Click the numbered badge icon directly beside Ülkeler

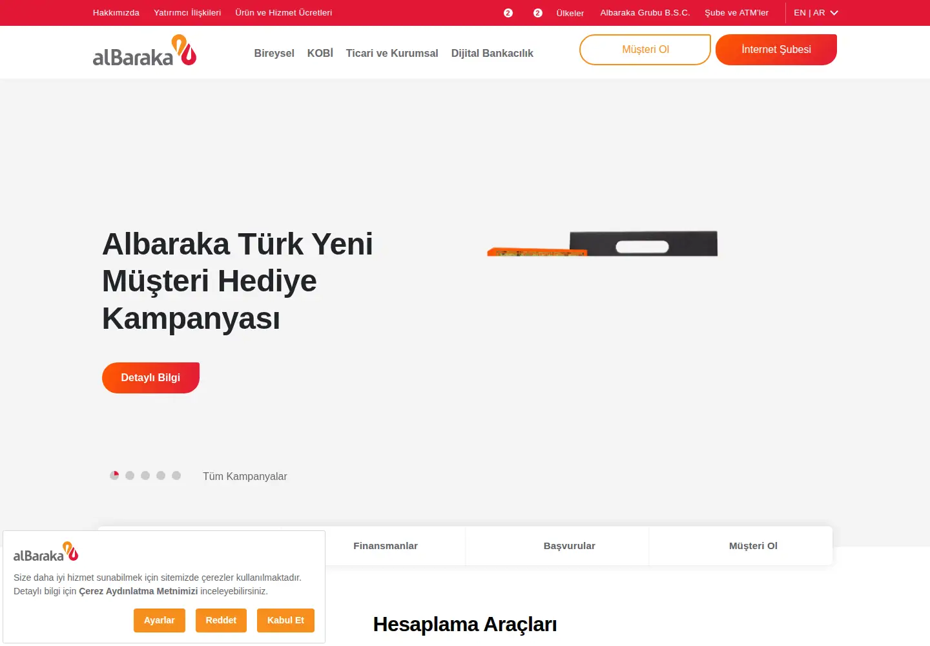(x=537, y=13)
